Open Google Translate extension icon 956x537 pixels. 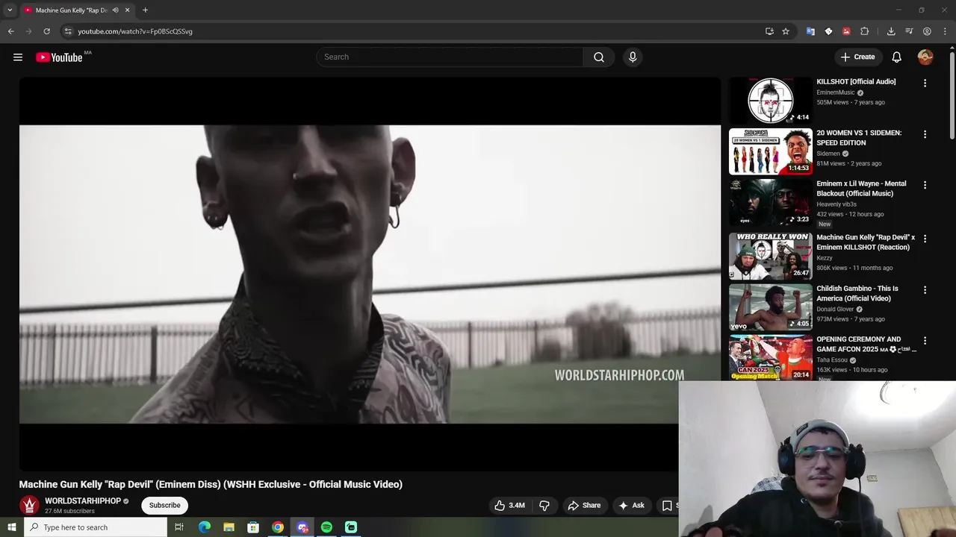[x=810, y=31]
